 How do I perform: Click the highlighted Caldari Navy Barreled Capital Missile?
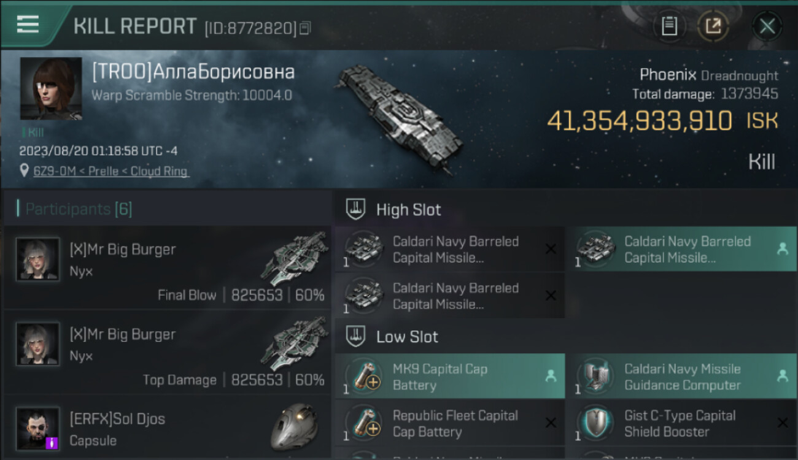coord(681,250)
